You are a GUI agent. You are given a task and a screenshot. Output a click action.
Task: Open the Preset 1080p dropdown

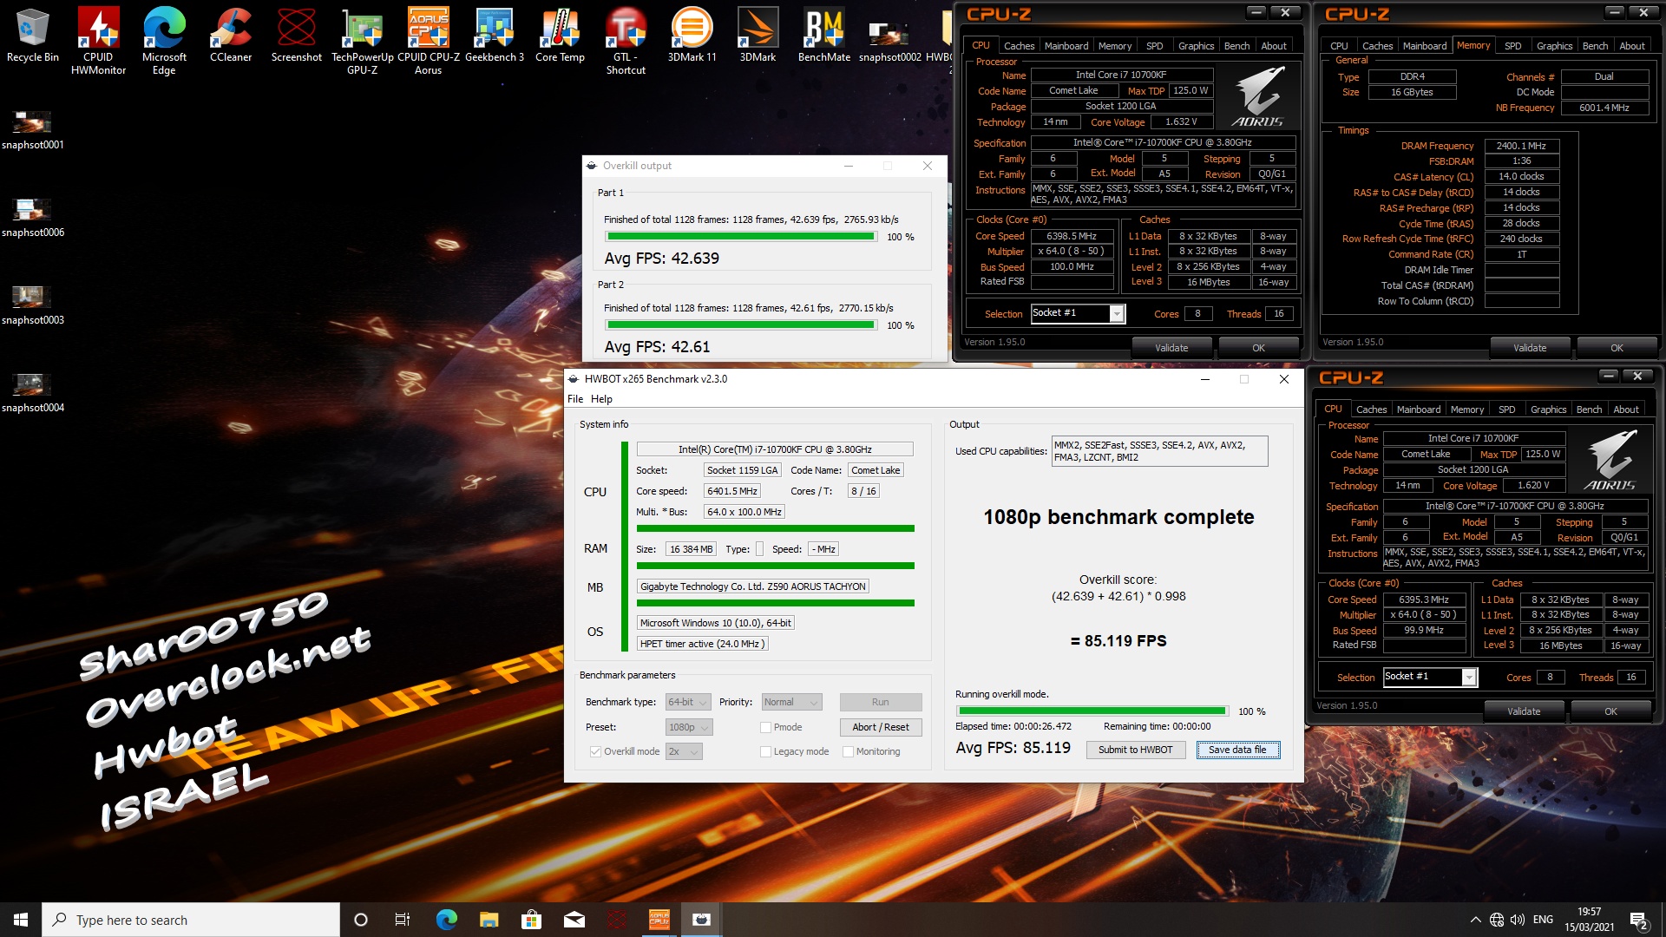689,727
